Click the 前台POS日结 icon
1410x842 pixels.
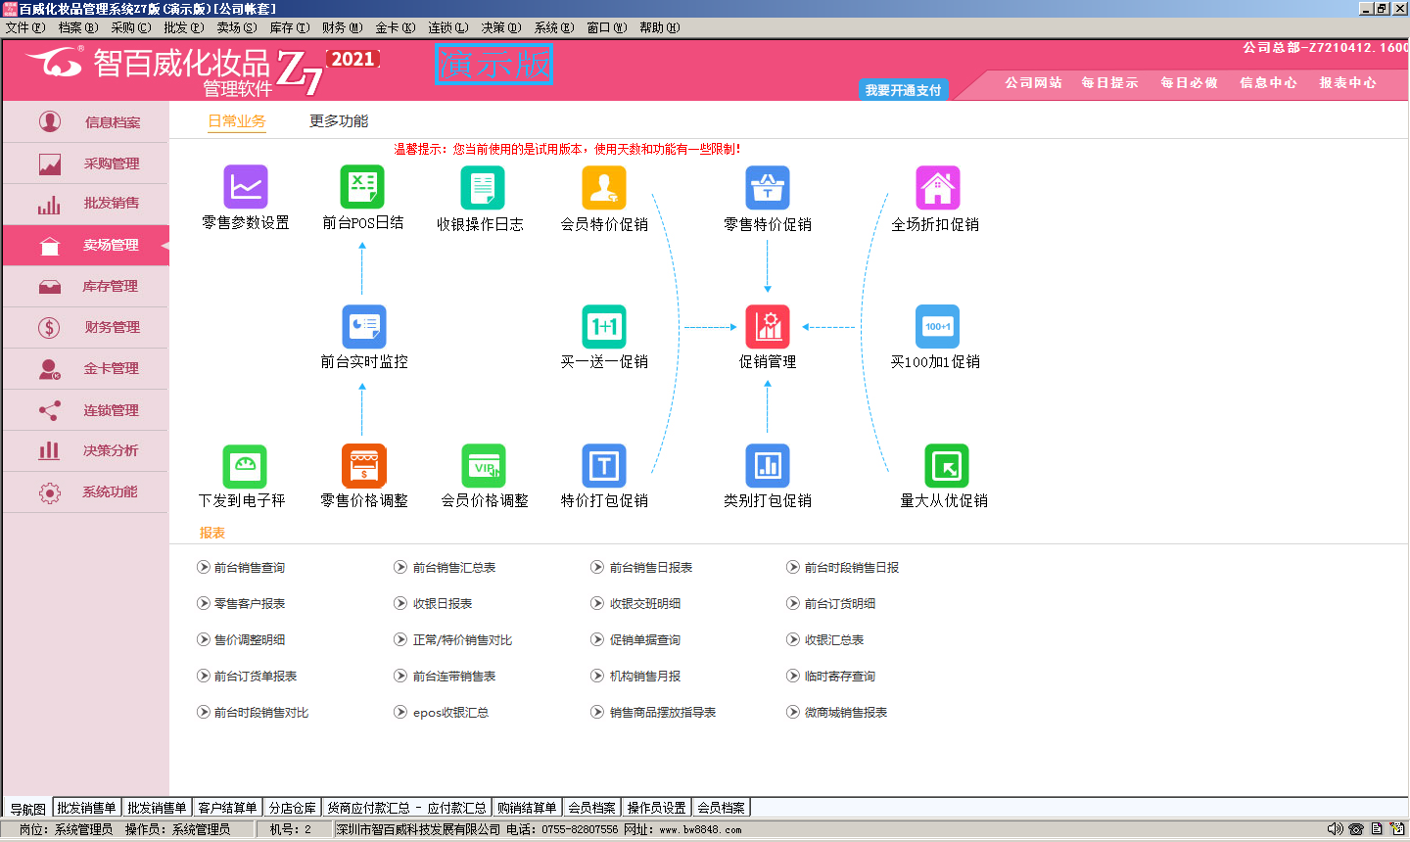click(362, 187)
